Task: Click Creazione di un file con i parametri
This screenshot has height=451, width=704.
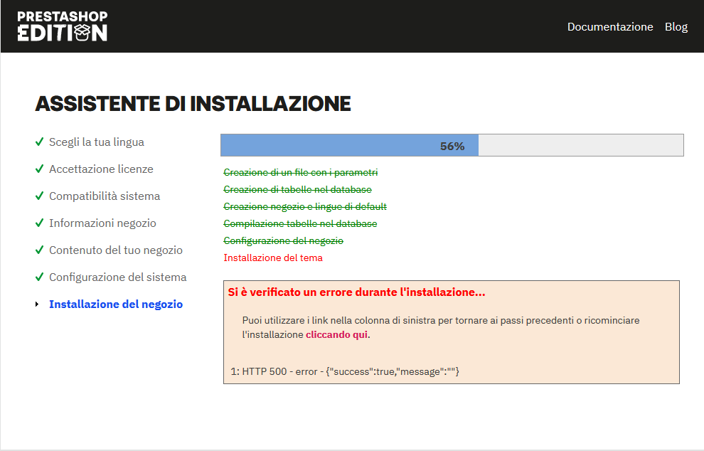Action: click(x=300, y=172)
